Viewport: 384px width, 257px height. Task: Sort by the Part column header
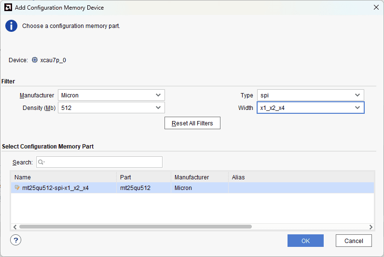144,177
